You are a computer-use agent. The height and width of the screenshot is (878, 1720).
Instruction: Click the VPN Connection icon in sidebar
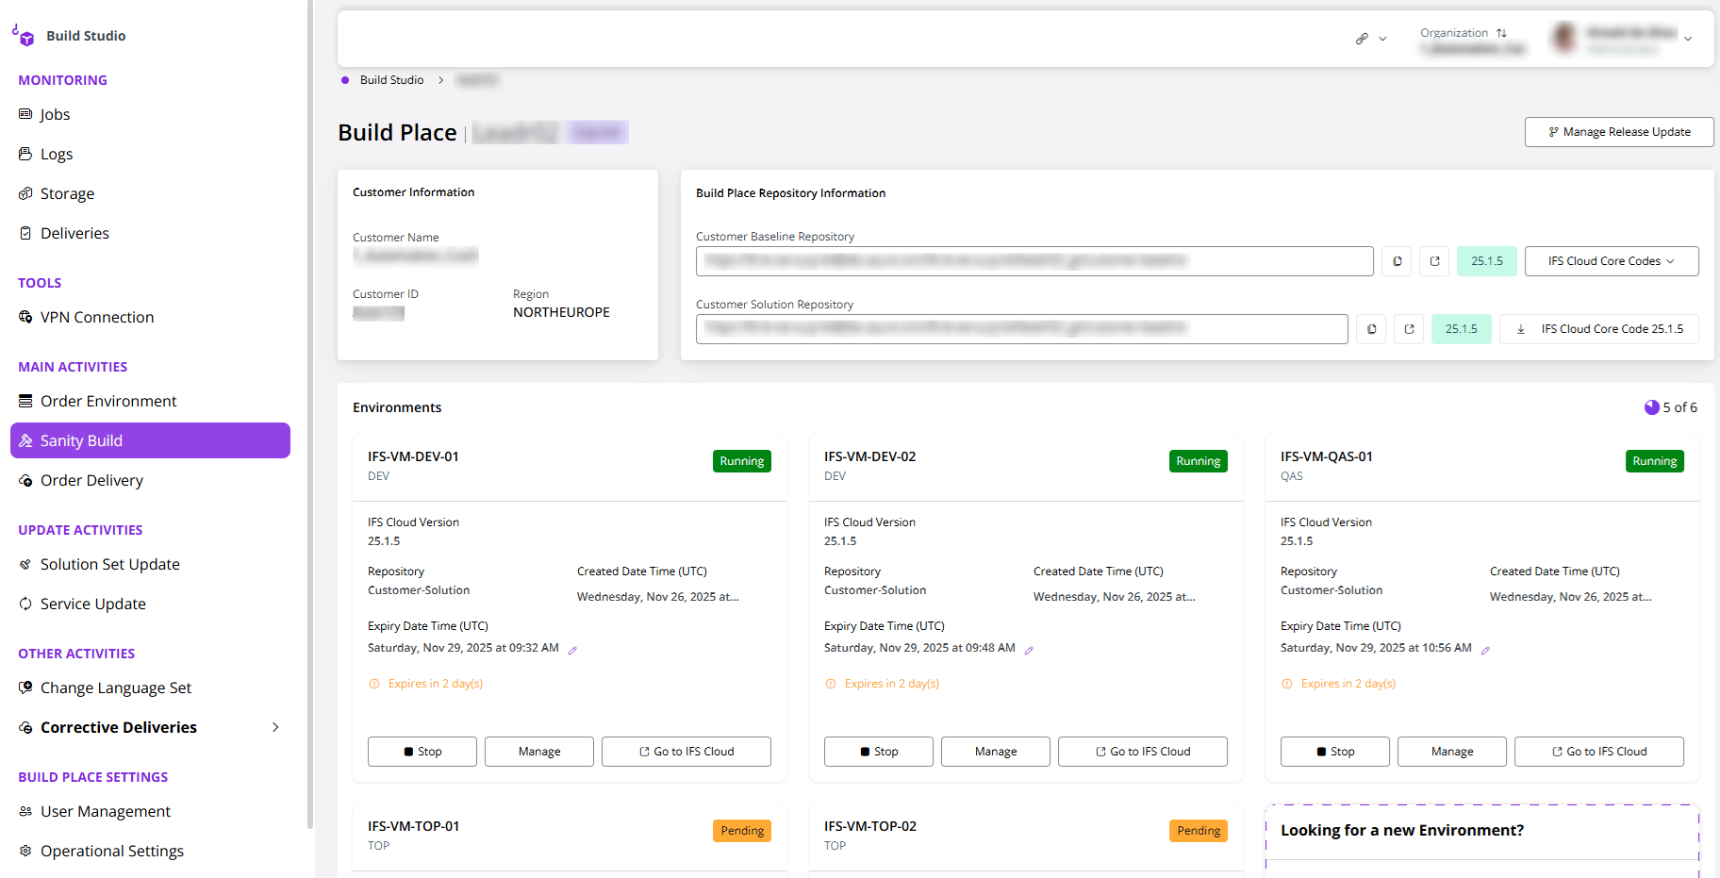click(25, 317)
